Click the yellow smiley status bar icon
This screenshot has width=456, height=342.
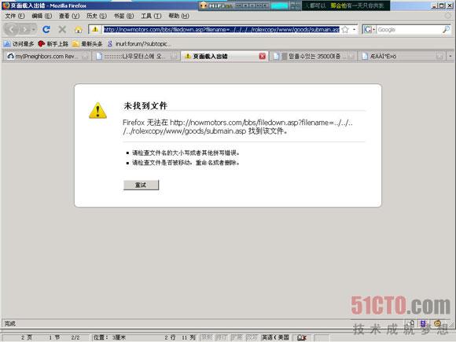pos(437,323)
